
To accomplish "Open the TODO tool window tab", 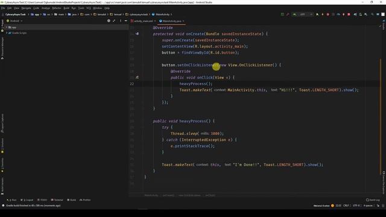I will coord(42,200).
